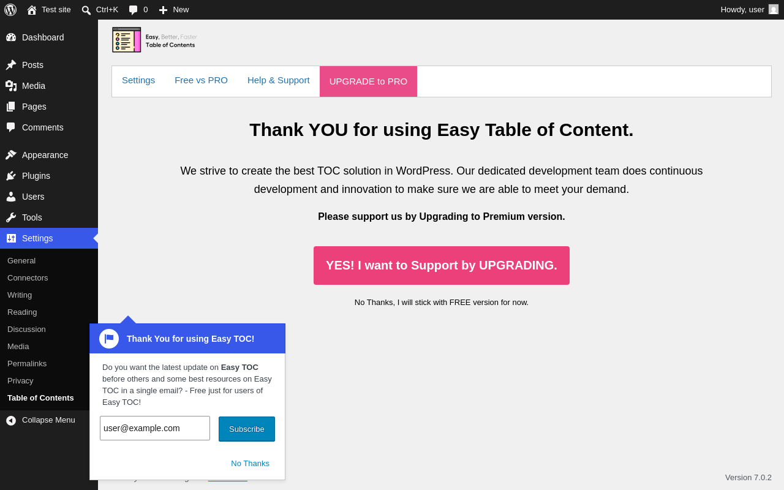Click YES! I want to Support by UPGRADING
Image resolution: width=784 pixels, height=490 pixels.
(x=442, y=265)
